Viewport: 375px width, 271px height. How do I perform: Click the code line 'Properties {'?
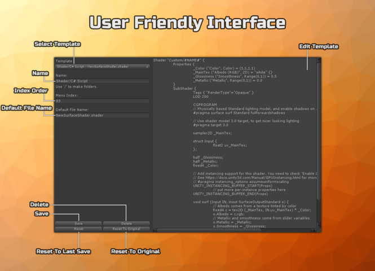pyautogui.click(x=184, y=64)
